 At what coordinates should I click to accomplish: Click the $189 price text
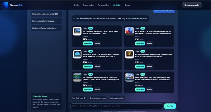click(x=137, y=62)
